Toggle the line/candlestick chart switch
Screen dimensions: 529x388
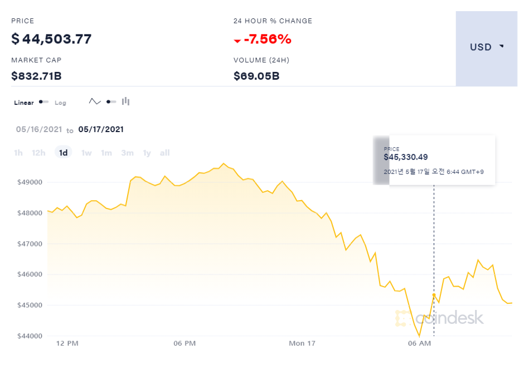(111, 101)
